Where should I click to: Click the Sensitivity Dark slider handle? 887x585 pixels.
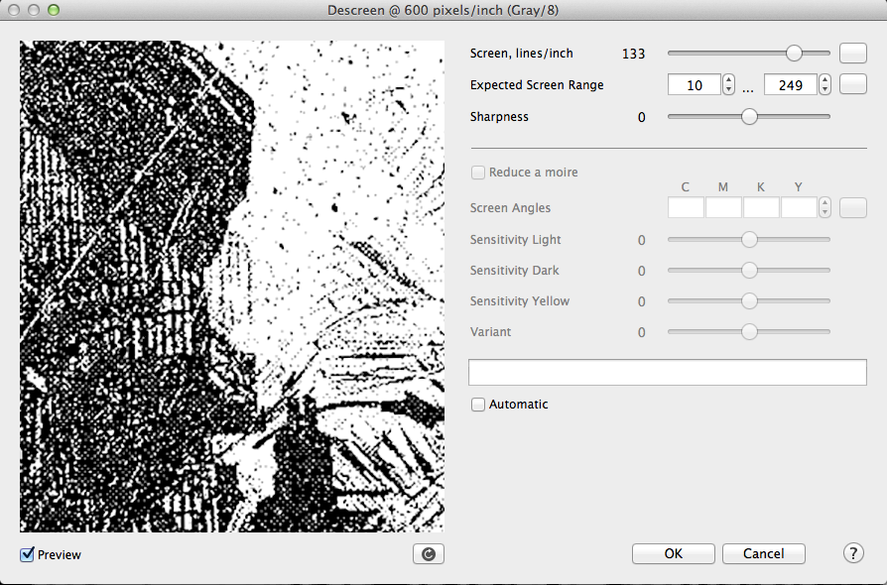(749, 270)
